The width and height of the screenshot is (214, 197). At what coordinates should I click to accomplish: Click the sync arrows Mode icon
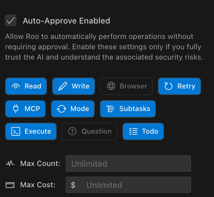[62, 109]
